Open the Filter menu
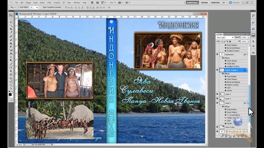 coord(49,3)
